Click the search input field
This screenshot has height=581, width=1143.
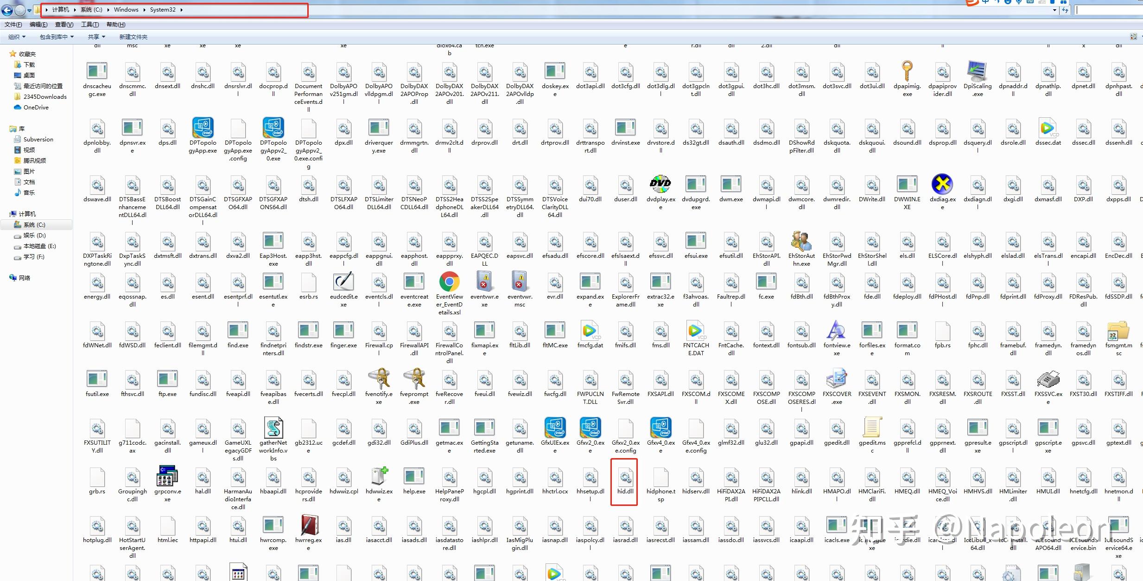[1109, 10]
